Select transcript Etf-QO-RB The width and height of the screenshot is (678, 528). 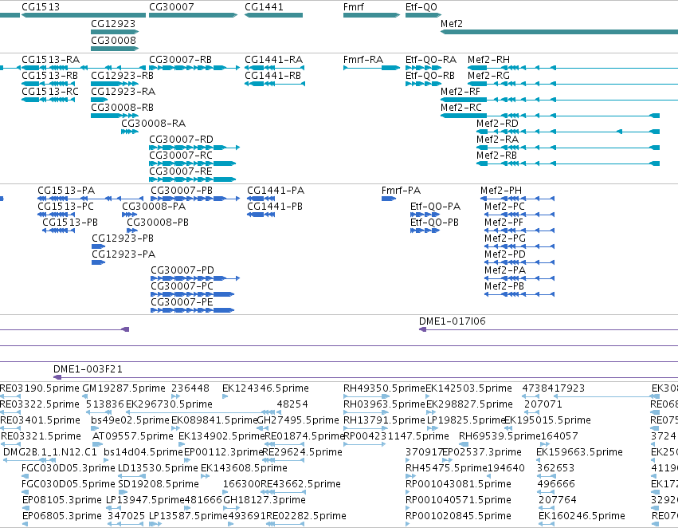pyautogui.click(x=430, y=75)
